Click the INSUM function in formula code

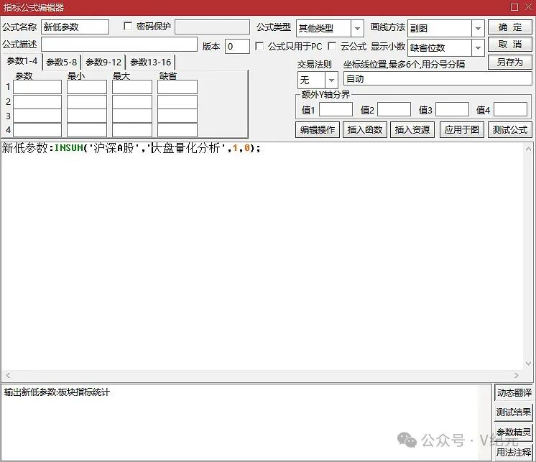[69, 148]
